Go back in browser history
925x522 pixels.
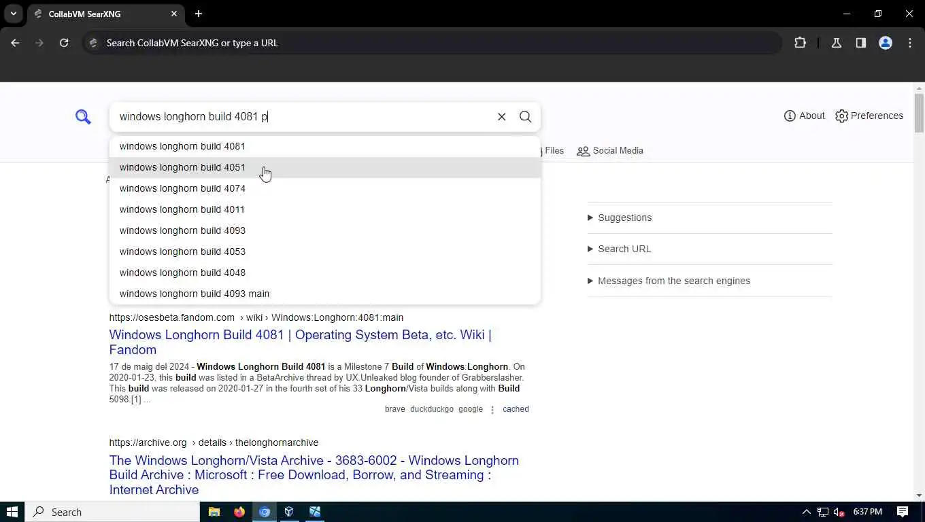click(15, 43)
